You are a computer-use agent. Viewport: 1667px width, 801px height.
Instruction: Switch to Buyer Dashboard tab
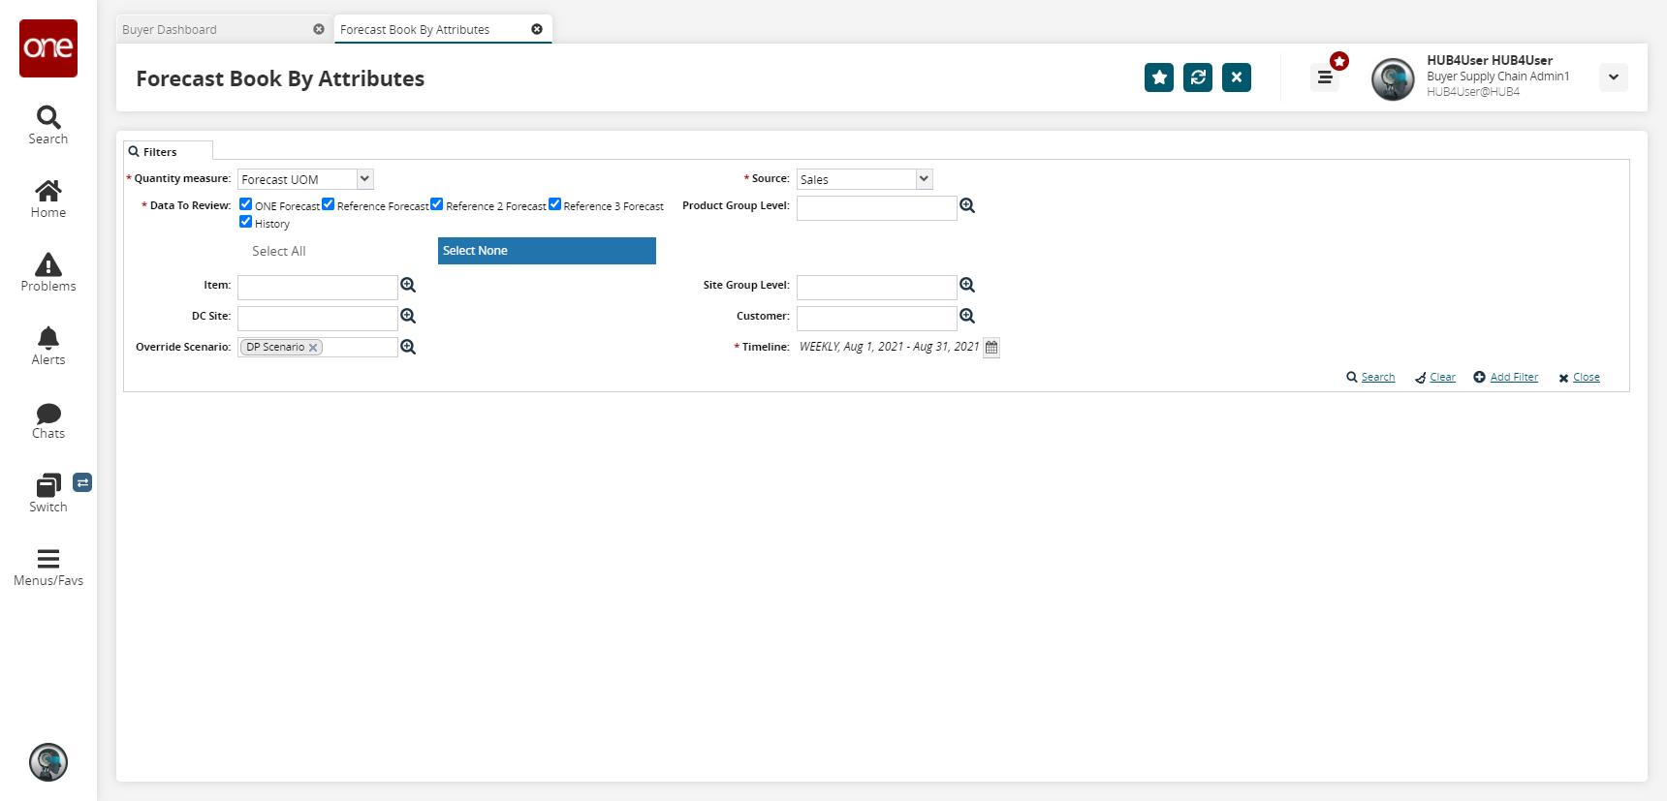click(224, 29)
